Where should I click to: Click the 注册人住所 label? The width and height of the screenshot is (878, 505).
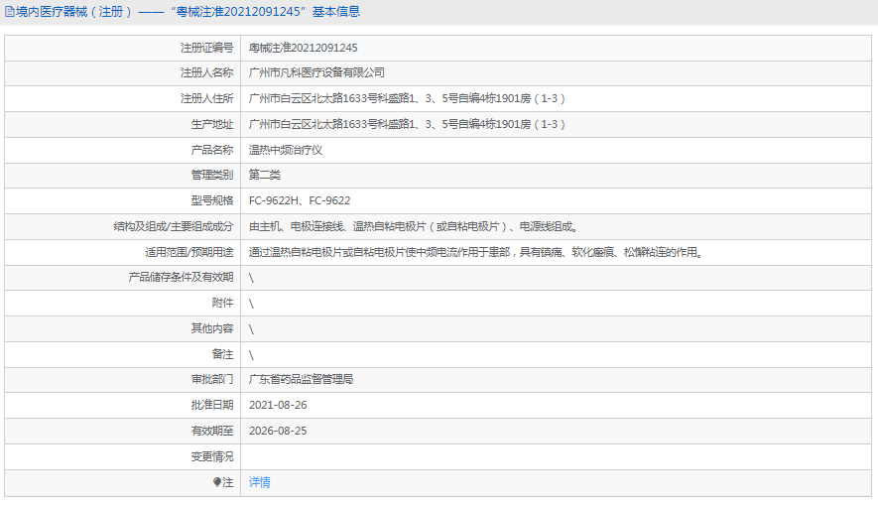(206, 98)
